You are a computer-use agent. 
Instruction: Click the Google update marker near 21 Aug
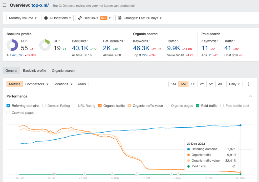[84, 174]
